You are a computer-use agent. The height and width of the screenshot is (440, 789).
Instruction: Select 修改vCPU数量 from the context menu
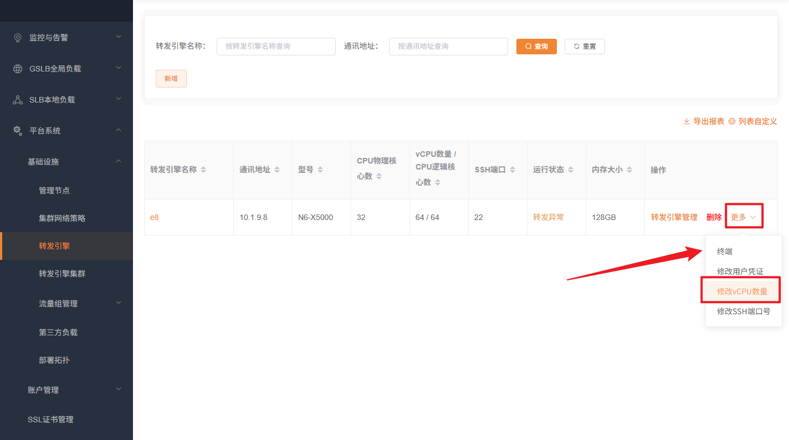coord(741,290)
